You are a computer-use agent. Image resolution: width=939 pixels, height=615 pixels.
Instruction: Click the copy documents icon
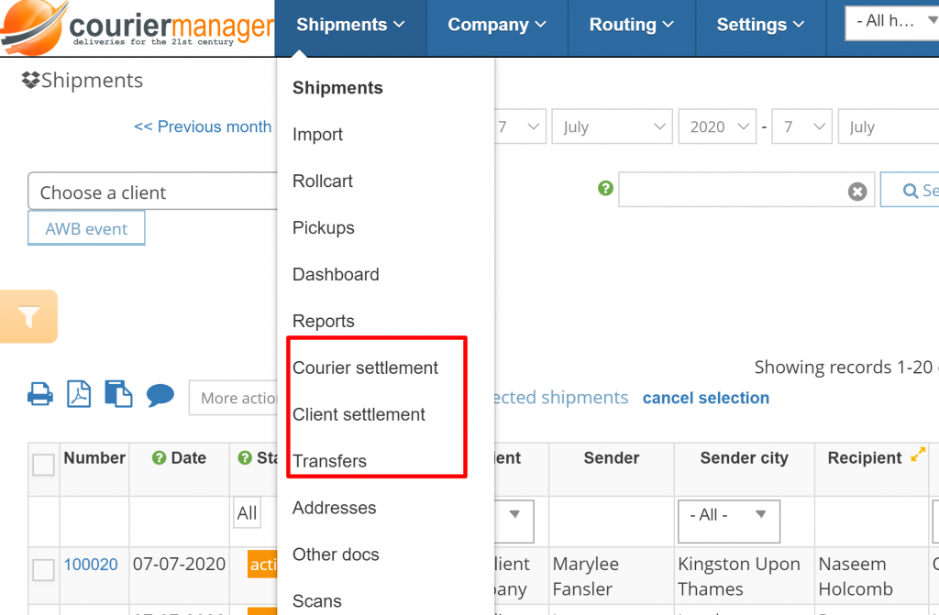pos(118,395)
